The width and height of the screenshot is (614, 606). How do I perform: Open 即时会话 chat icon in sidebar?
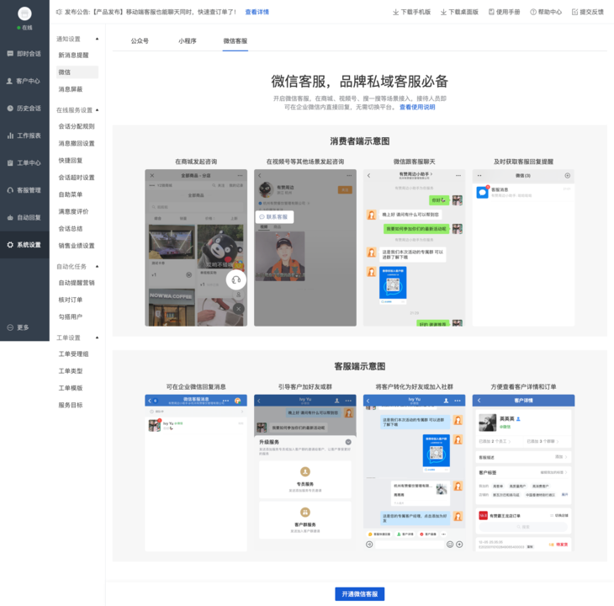(10, 54)
